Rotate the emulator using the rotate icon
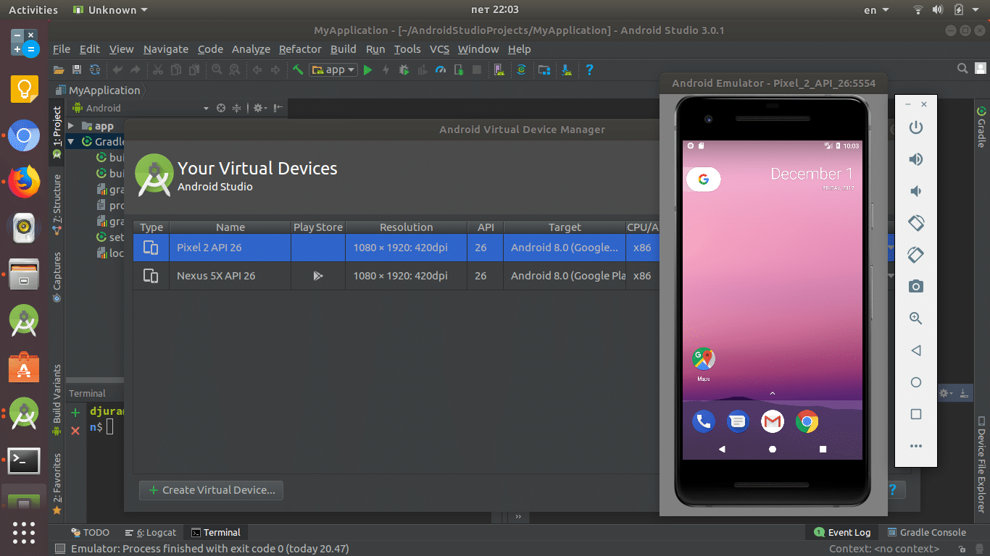Viewport: 990px width, 556px height. pyautogui.click(x=915, y=222)
